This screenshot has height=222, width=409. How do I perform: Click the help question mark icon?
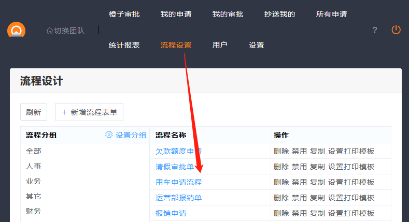(x=375, y=30)
